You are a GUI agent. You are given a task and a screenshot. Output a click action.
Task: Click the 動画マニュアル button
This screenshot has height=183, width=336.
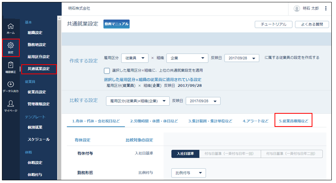(116, 24)
